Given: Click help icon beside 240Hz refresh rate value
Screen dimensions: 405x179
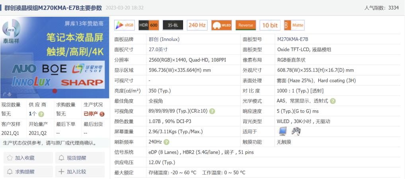Looking at the screenshot, I should [167, 142].
